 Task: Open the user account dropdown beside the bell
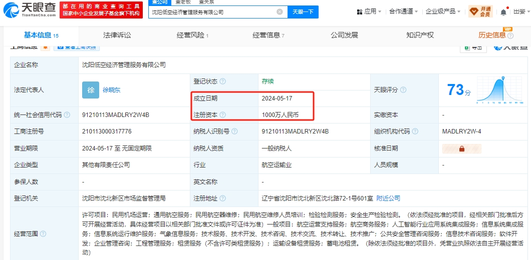(x=521, y=12)
